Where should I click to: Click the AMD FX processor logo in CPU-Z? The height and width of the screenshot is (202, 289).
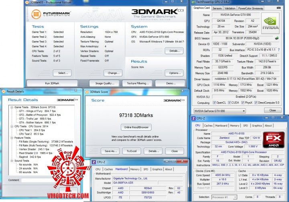pos(273,140)
